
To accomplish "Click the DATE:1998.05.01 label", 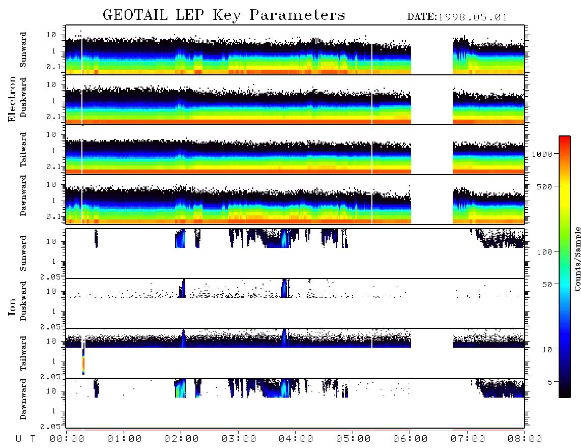I will pyautogui.click(x=457, y=17).
